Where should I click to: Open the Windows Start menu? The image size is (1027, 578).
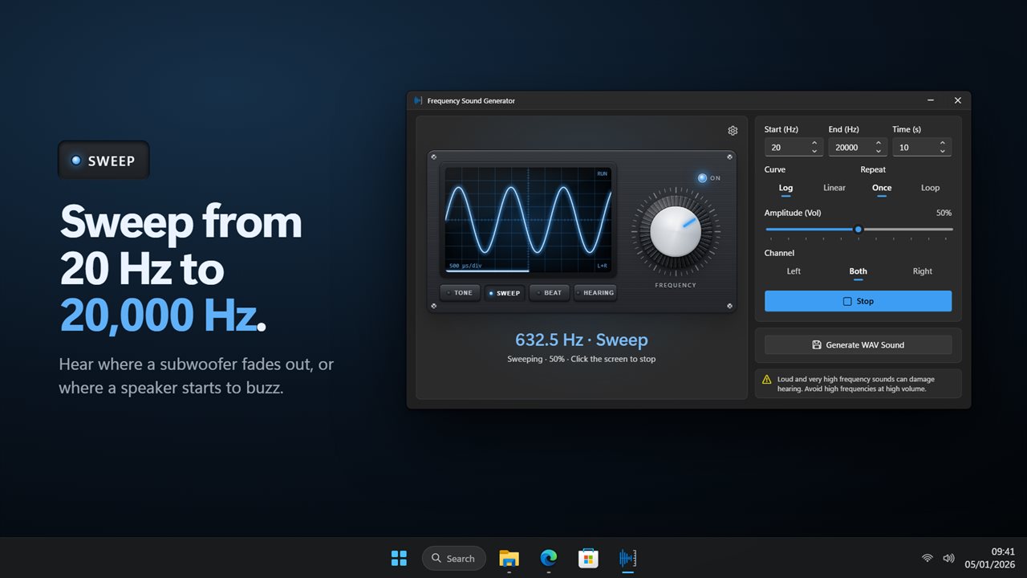pos(399,558)
